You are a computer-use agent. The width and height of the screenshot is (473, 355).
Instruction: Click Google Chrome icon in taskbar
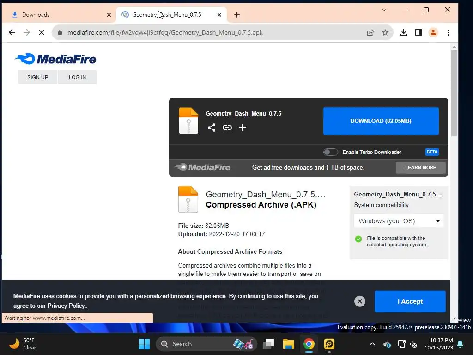pyautogui.click(x=309, y=344)
